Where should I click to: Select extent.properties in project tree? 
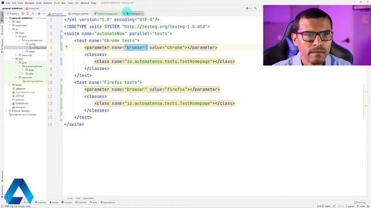click(x=32, y=81)
